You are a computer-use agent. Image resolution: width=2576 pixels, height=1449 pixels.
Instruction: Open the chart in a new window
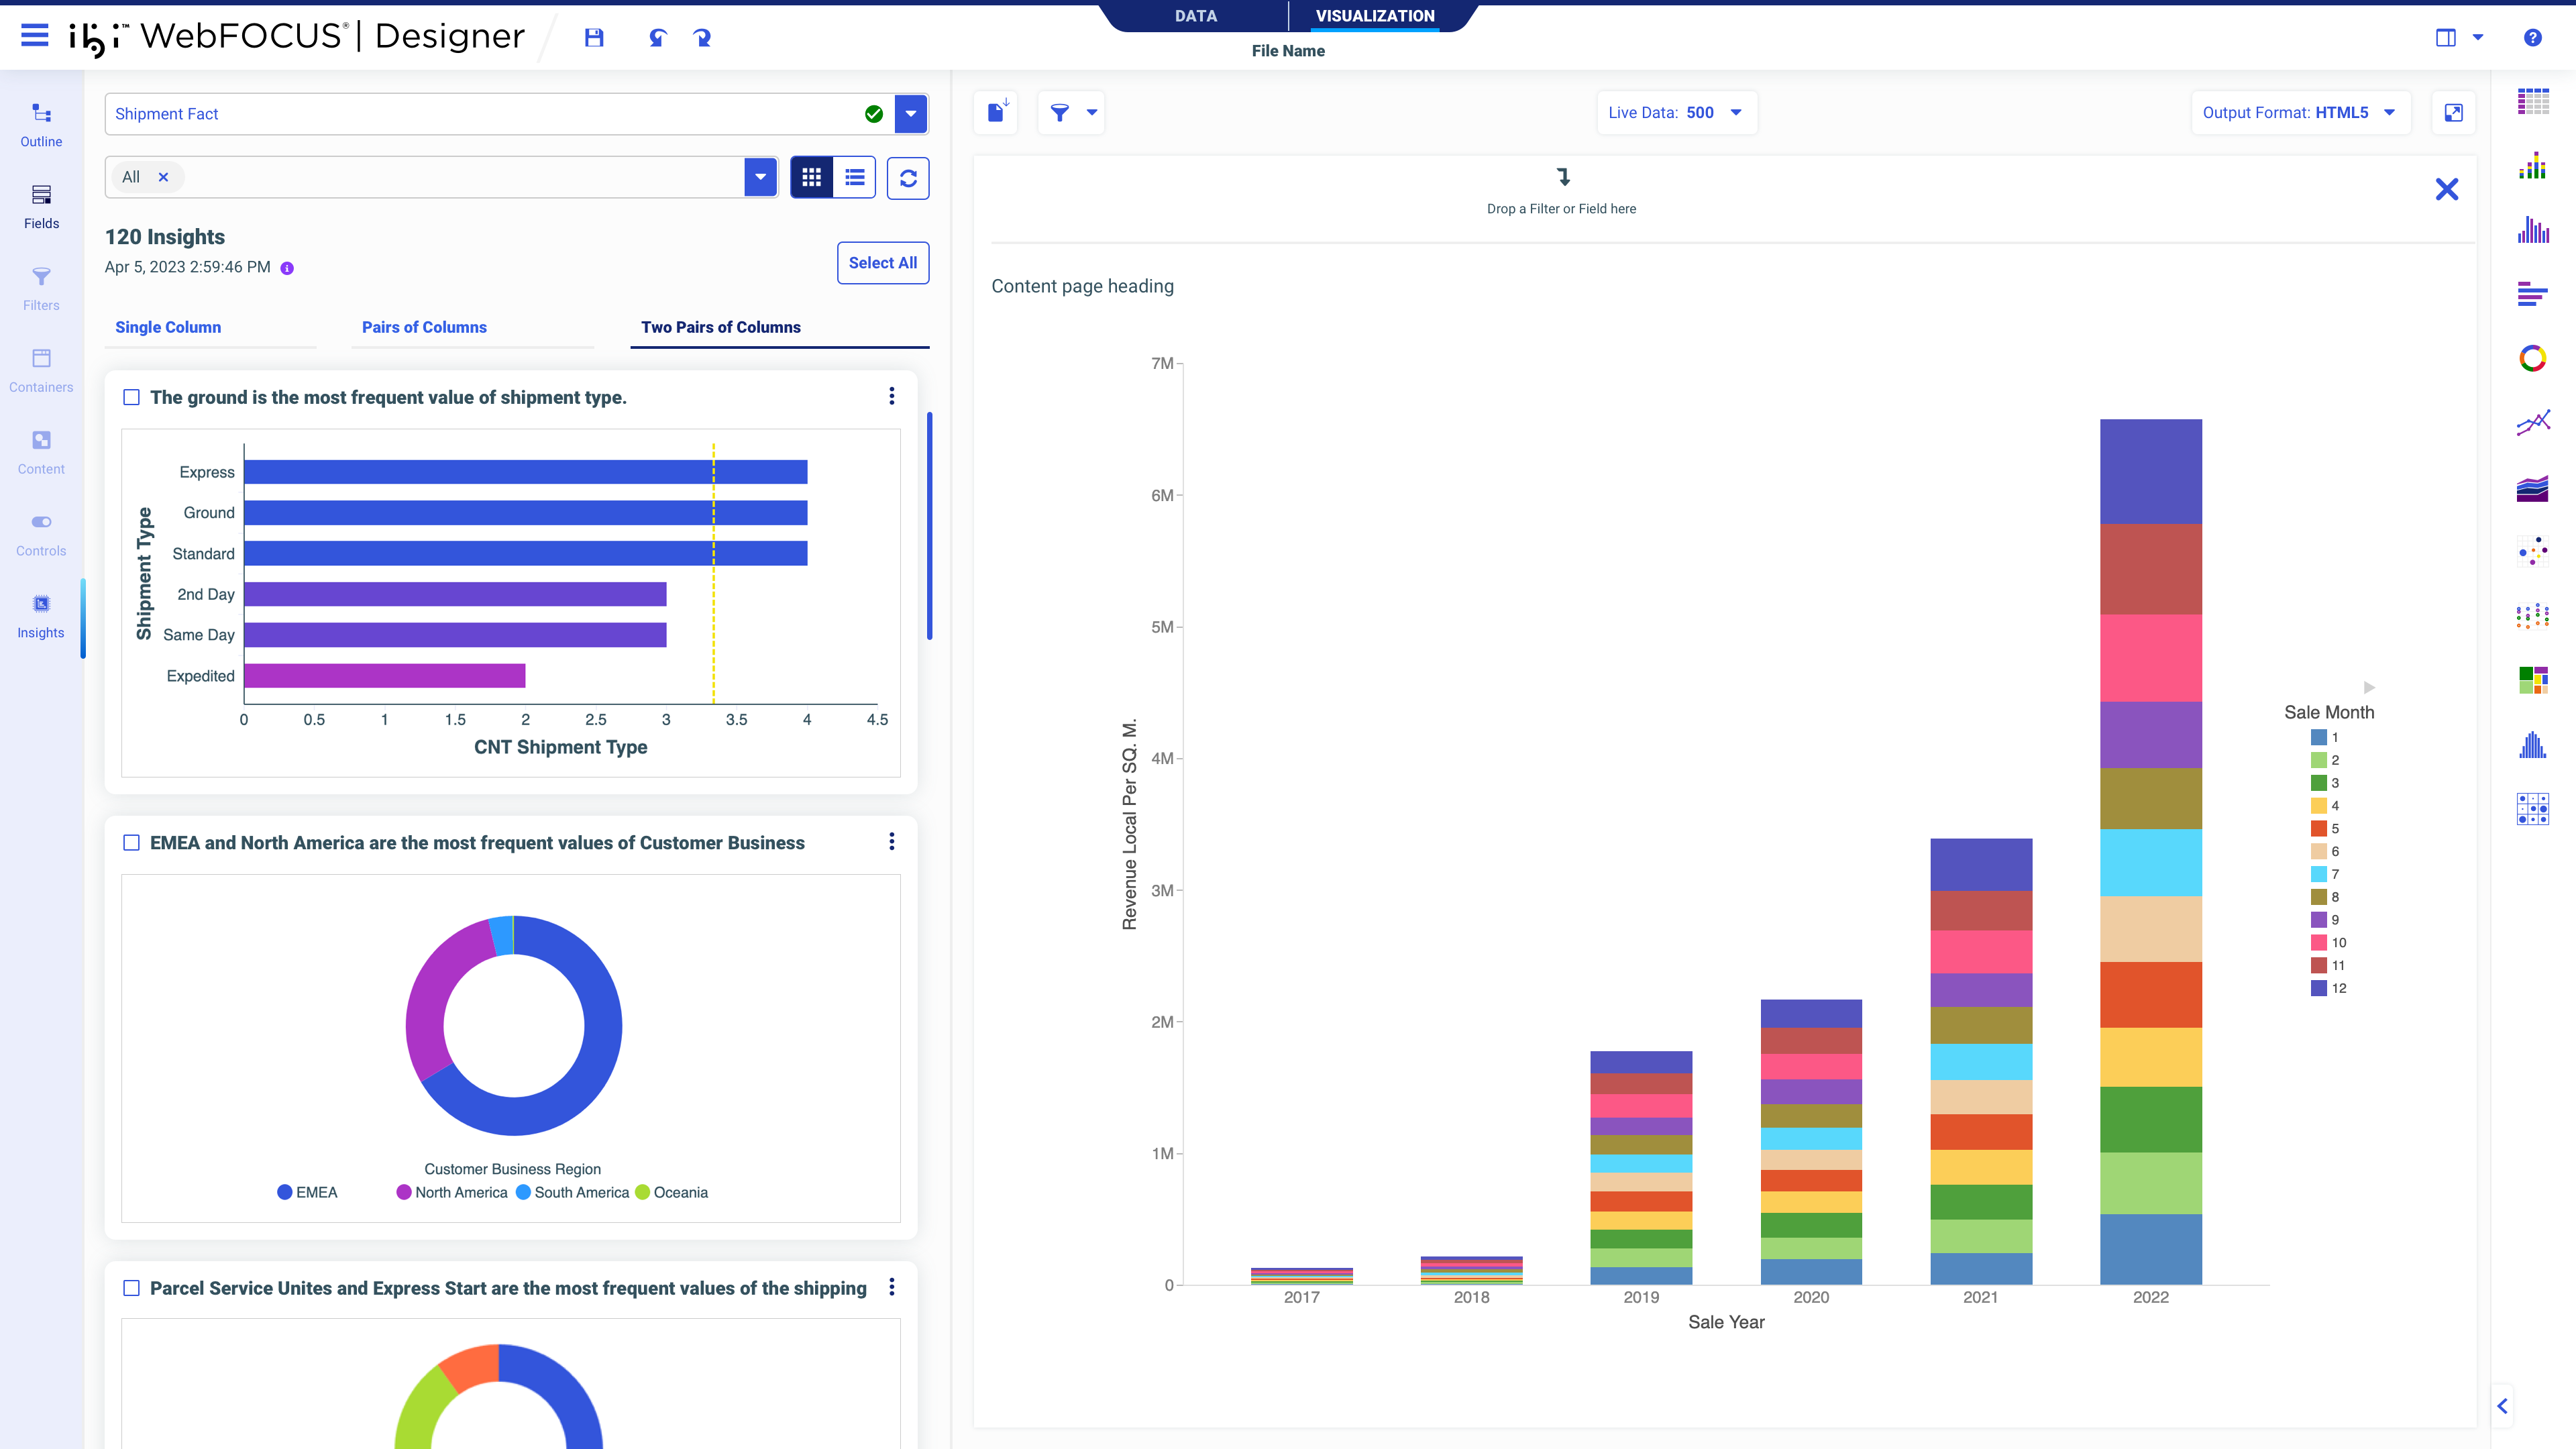click(2453, 113)
